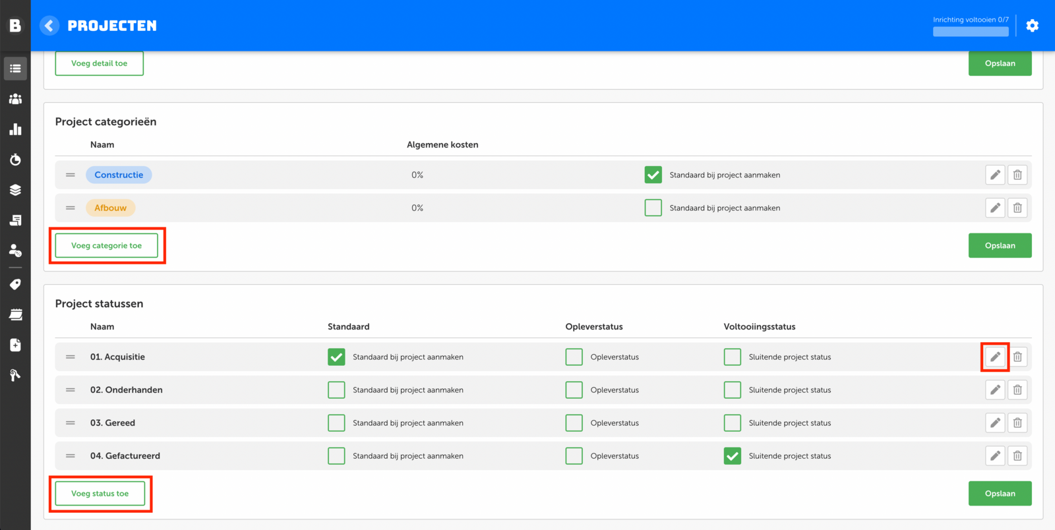Grab the drag handle of 02. Onderhanden

coord(71,390)
